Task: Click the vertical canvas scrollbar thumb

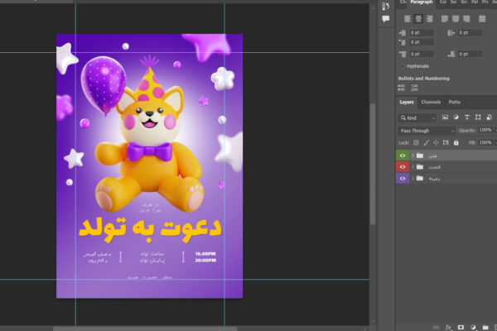Action: point(373,164)
